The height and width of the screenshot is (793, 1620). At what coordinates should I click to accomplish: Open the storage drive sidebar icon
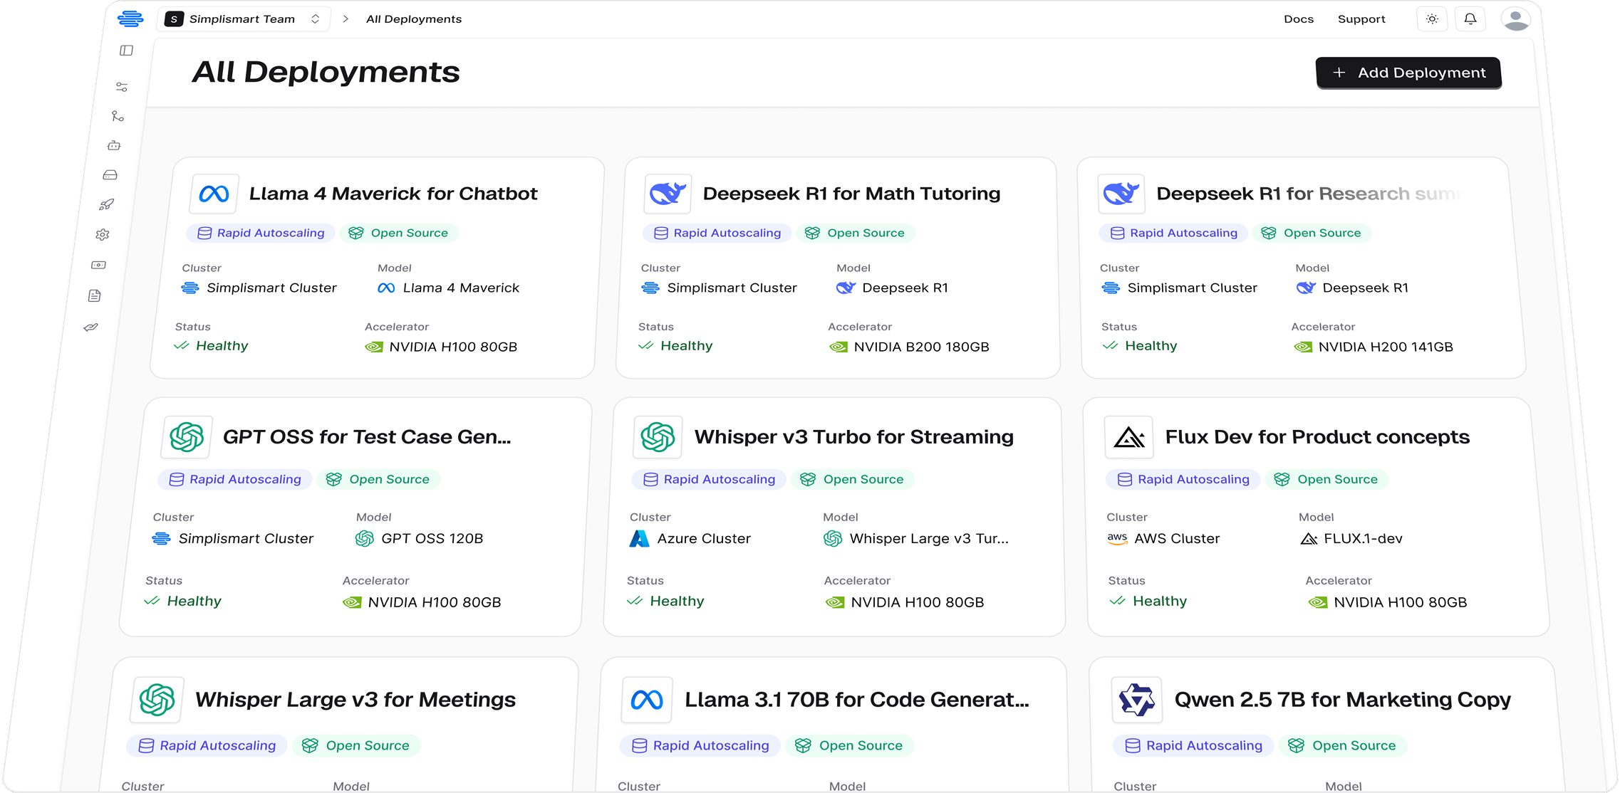[x=110, y=175]
